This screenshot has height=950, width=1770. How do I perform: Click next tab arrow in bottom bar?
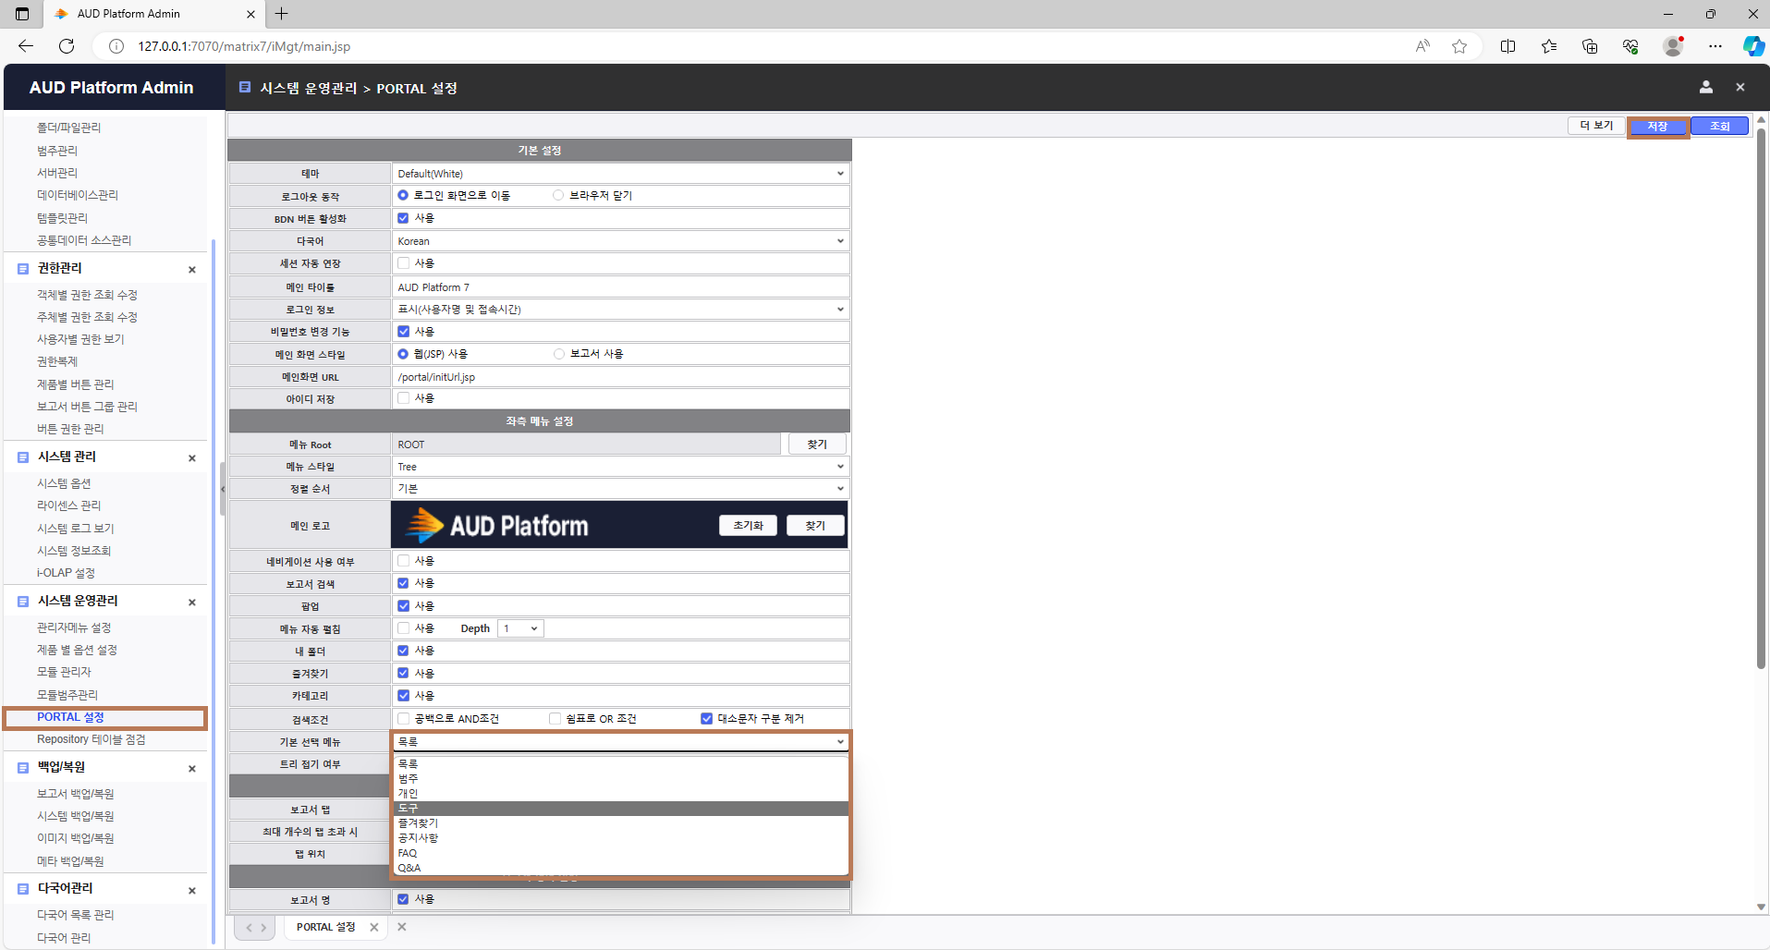click(x=263, y=927)
